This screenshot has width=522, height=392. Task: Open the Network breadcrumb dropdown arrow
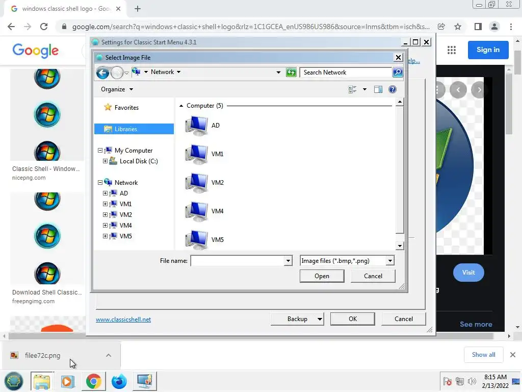click(x=179, y=72)
